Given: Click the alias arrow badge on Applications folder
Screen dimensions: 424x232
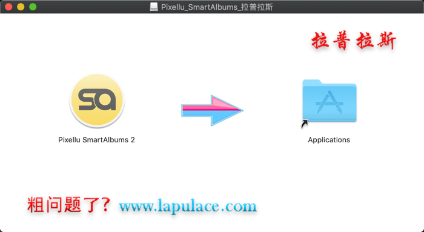Looking at the screenshot, I should (305, 124).
